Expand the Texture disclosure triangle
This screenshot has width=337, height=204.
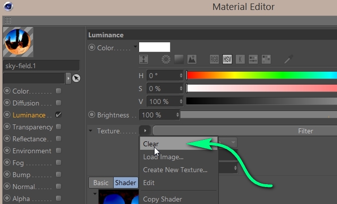pos(91,131)
